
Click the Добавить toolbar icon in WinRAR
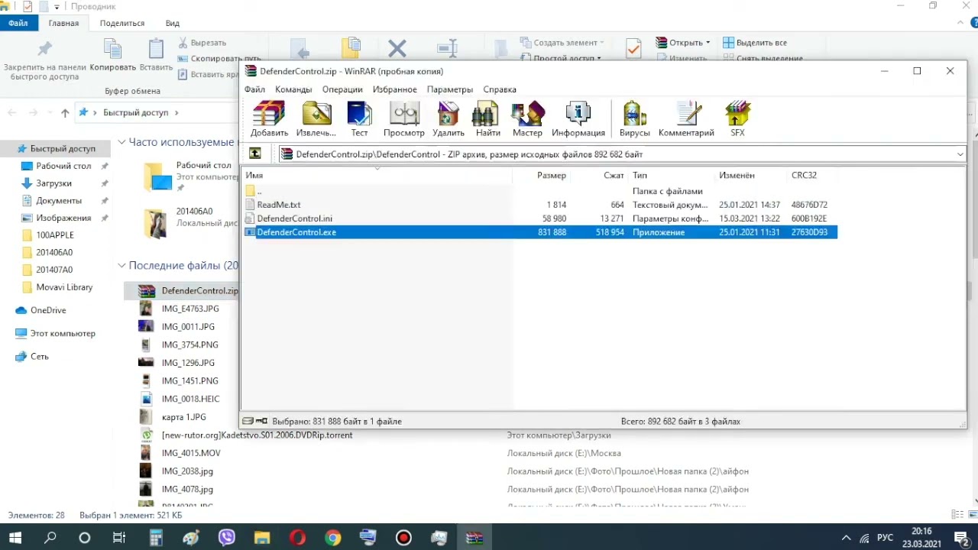pos(269,119)
